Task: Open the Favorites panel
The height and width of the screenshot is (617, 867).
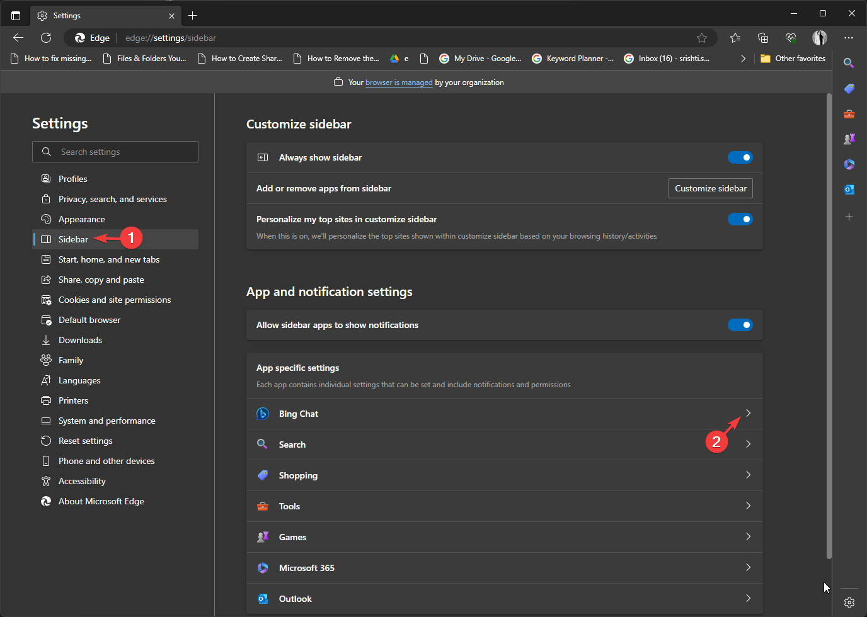Action: pos(735,38)
